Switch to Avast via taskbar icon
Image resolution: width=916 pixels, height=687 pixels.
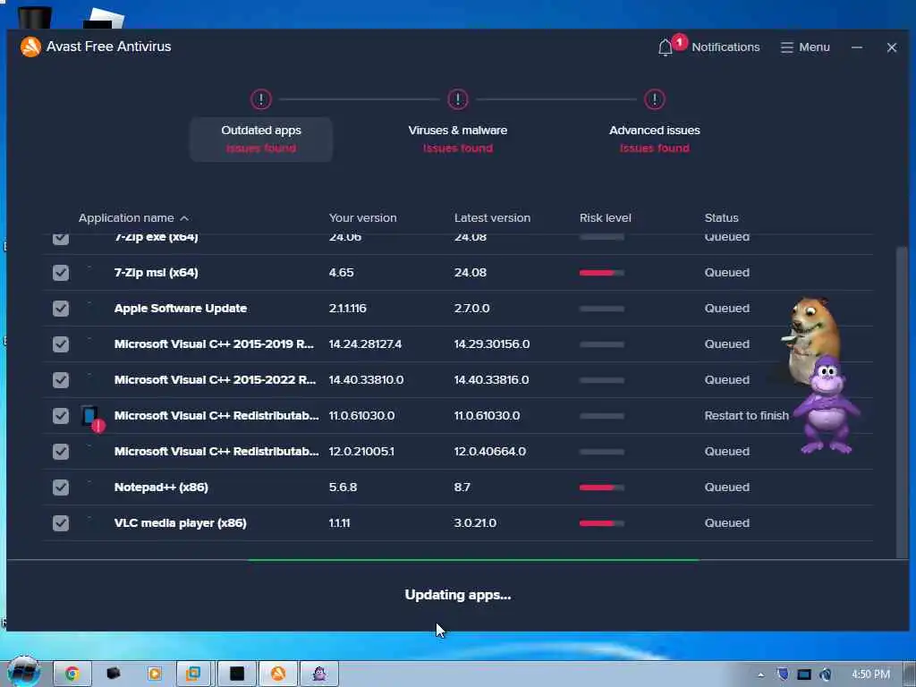(x=278, y=674)
